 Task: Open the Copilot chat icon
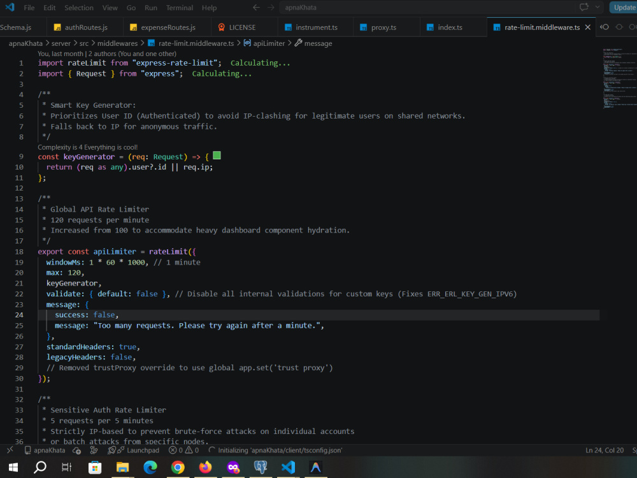click(x=583, y=7)
